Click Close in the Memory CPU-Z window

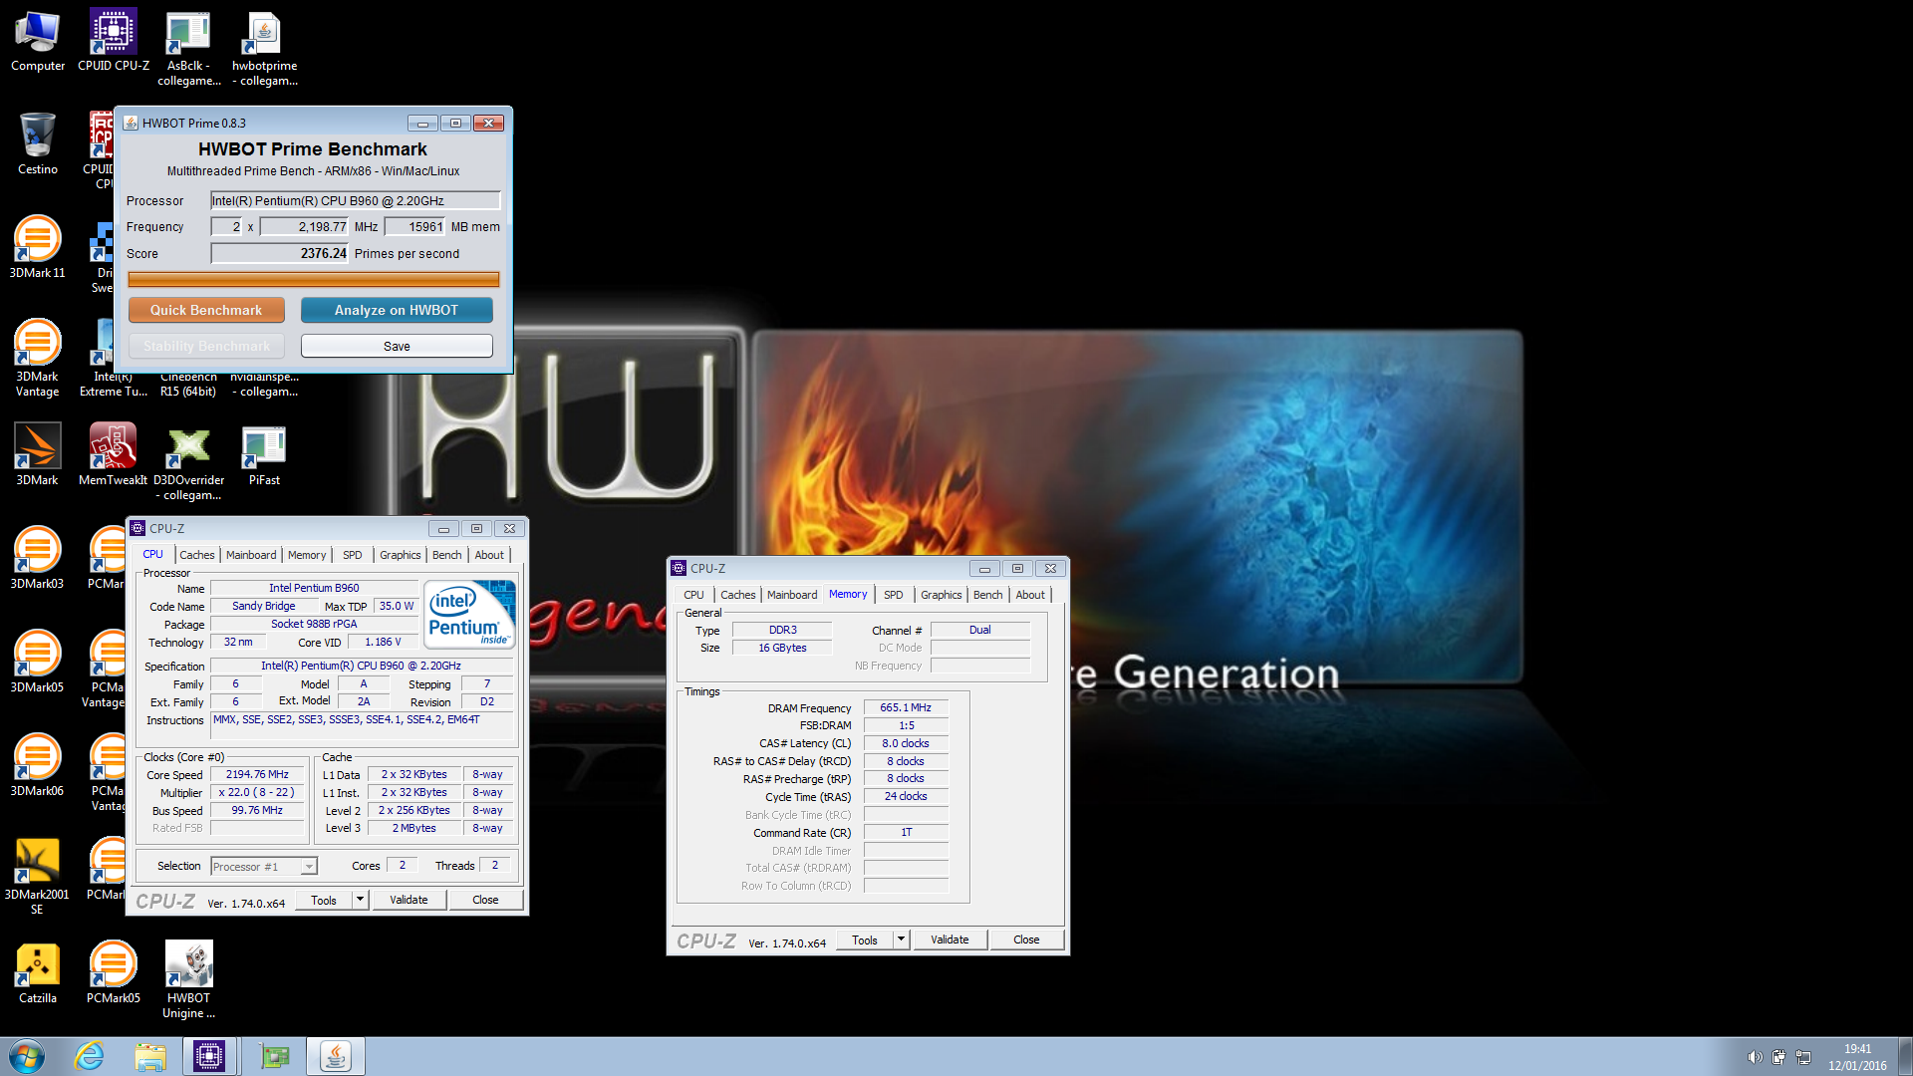(x=1026, y=940)
